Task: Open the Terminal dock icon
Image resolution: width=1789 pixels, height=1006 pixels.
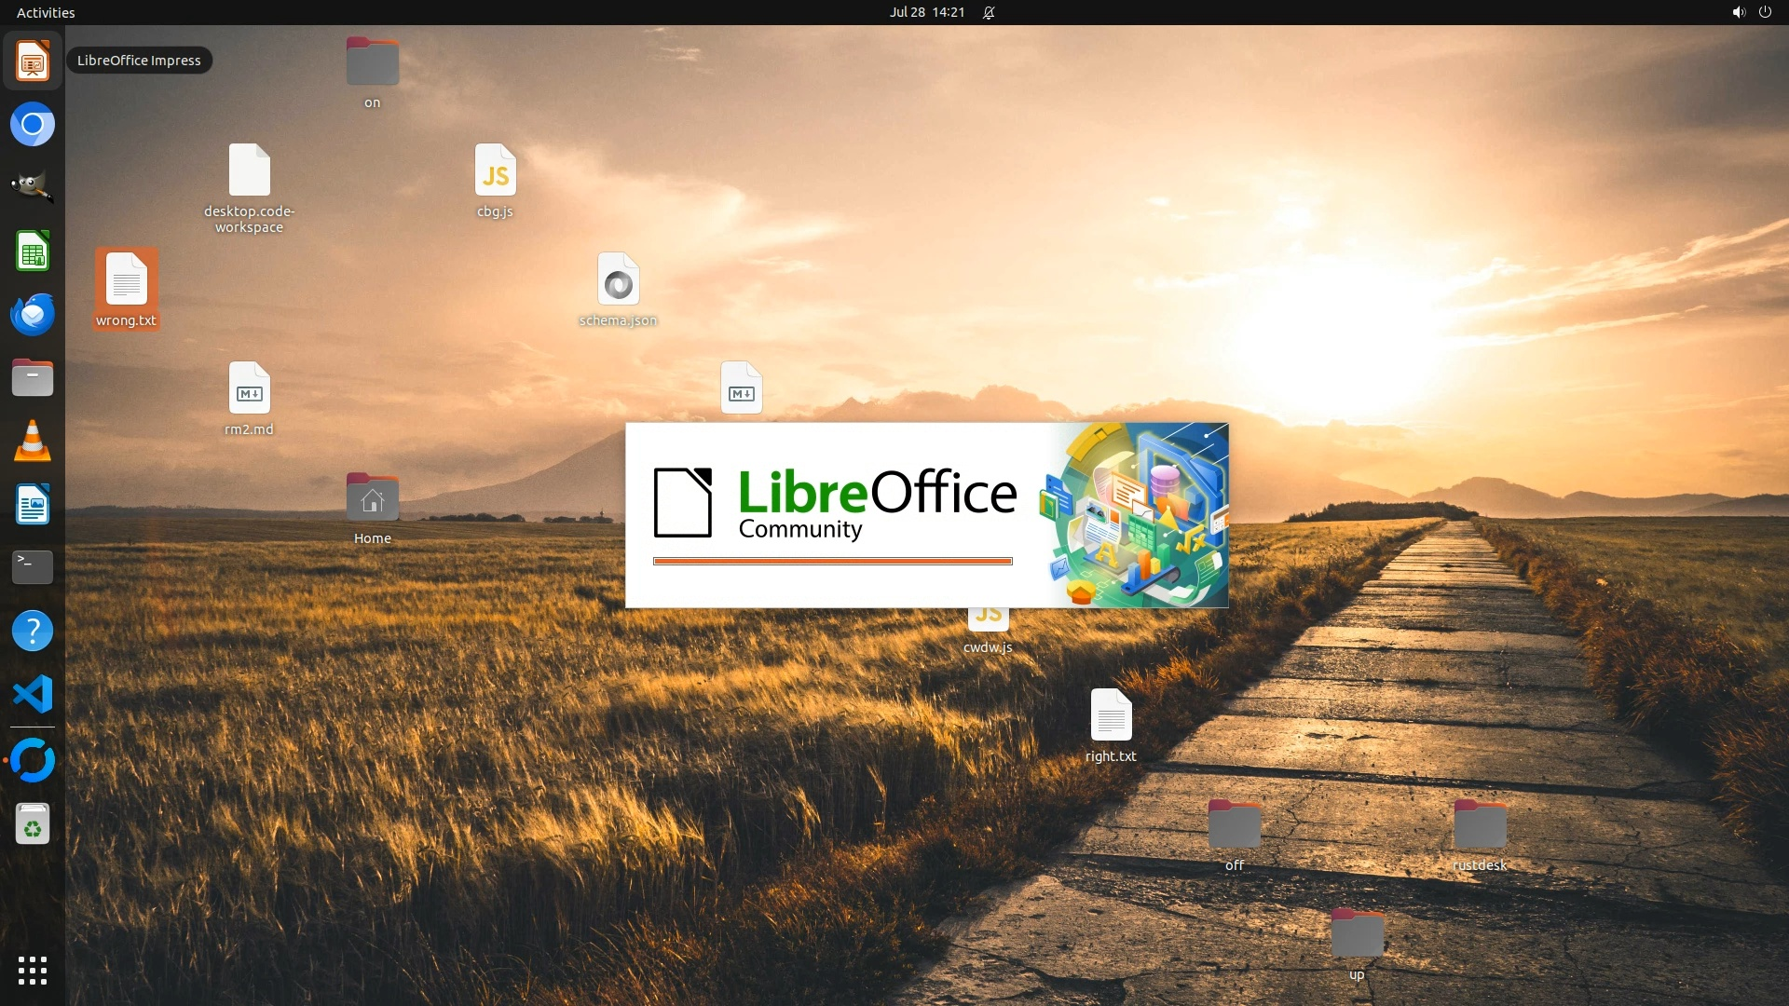Action: pyautogui.click(x=33, y=567)
